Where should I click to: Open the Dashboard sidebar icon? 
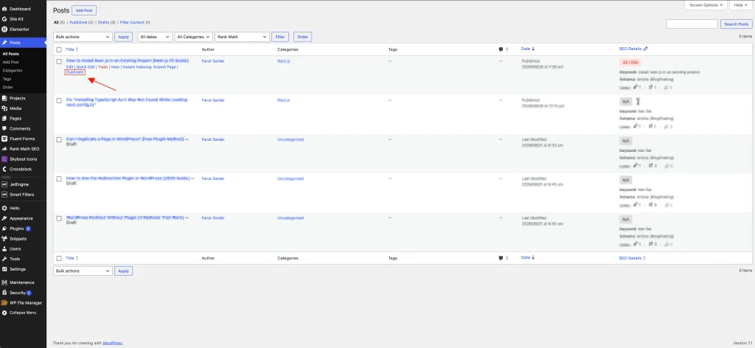point(4,9)
